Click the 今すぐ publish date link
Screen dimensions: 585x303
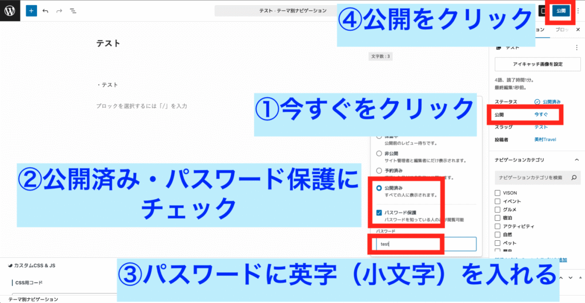pyautogui.click(x=540, y=115)
